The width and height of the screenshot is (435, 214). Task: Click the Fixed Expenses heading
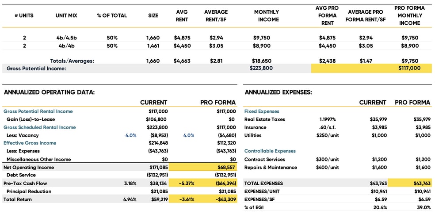(262, 111)
